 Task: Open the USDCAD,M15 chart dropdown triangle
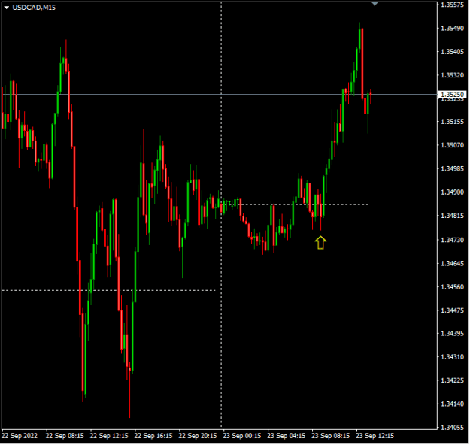click(7, 8)
